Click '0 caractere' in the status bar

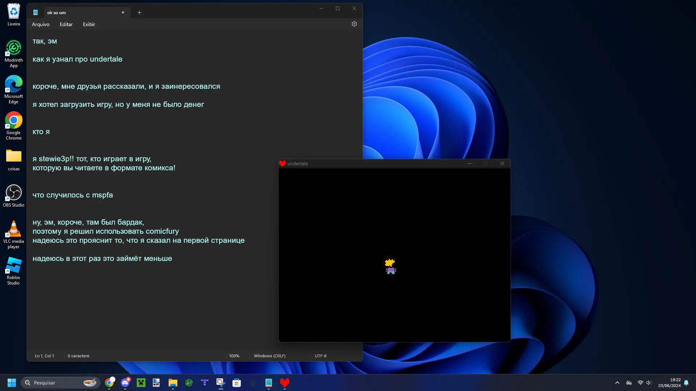pos(78,356)
